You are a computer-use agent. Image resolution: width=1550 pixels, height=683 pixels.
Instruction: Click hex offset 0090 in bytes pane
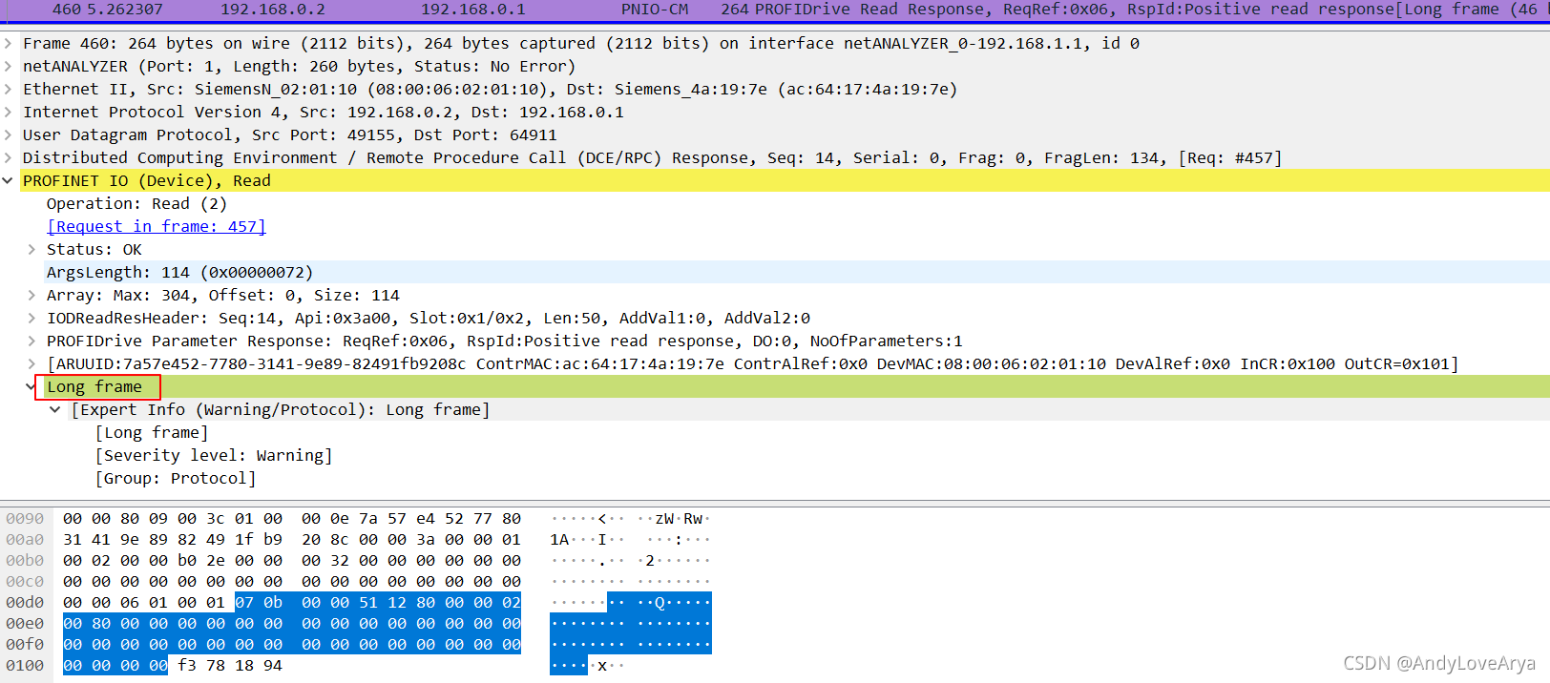coord(25,519)
